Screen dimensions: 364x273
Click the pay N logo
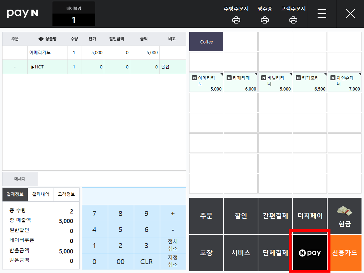(22, 13)
